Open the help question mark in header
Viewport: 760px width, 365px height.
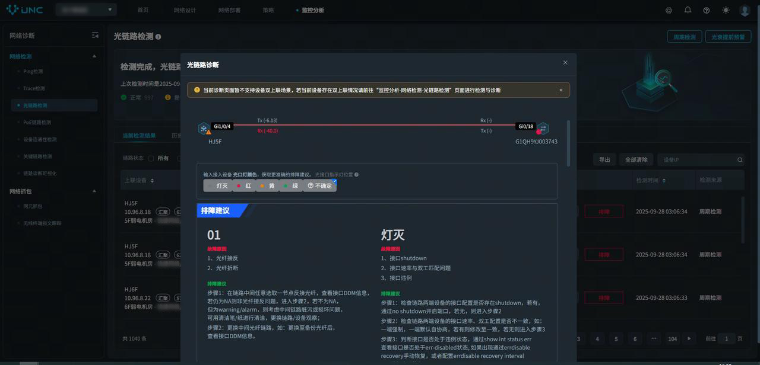707,10
